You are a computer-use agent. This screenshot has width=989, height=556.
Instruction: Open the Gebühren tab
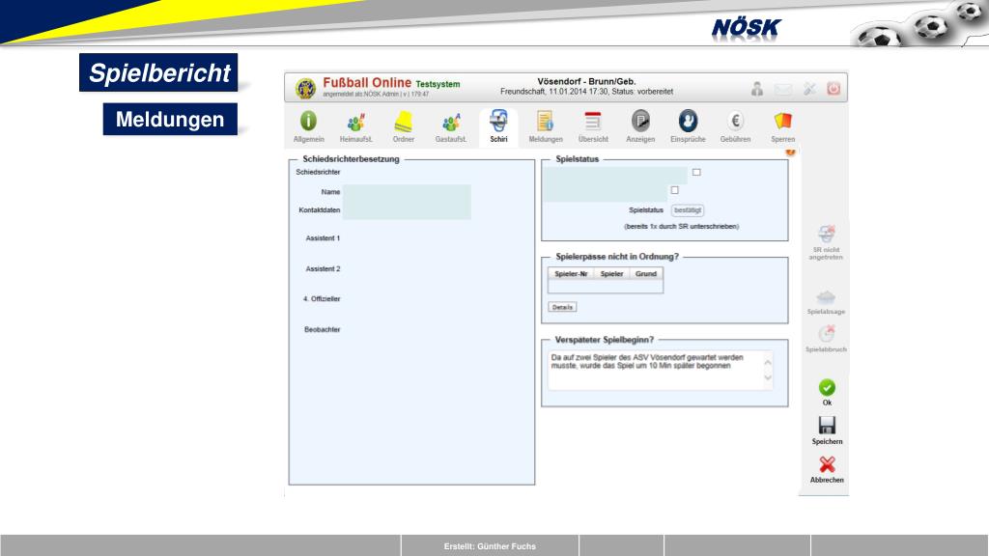[x=735, y=126]
